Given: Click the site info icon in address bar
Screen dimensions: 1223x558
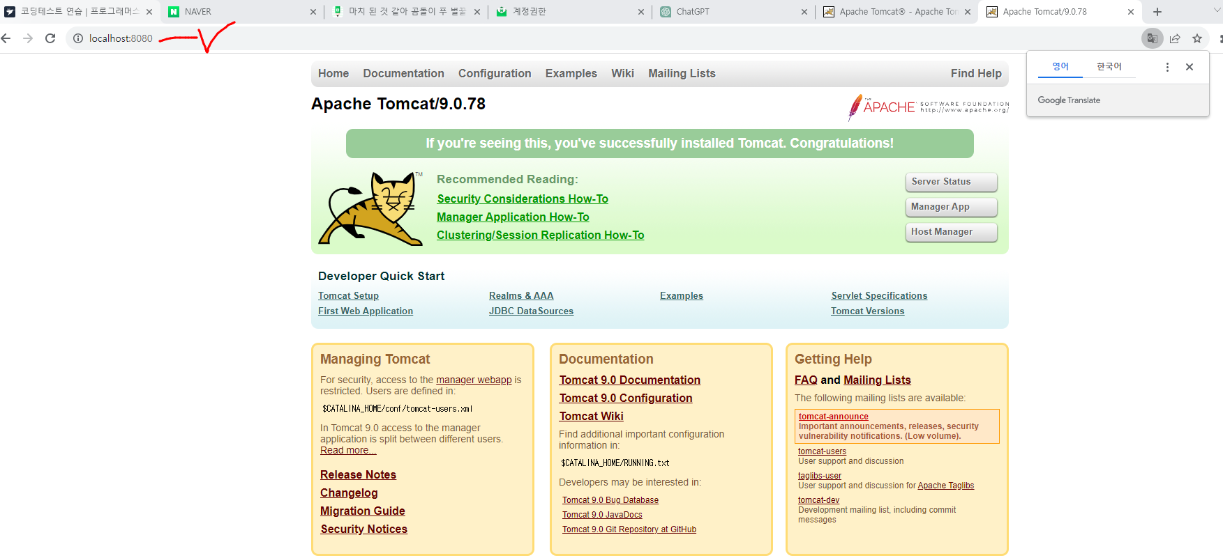Looking at the screenshot, I should click(78, 38).
